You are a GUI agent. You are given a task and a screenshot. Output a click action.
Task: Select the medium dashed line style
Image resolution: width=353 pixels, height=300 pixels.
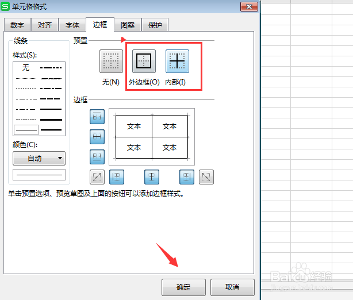click(51, 99)
